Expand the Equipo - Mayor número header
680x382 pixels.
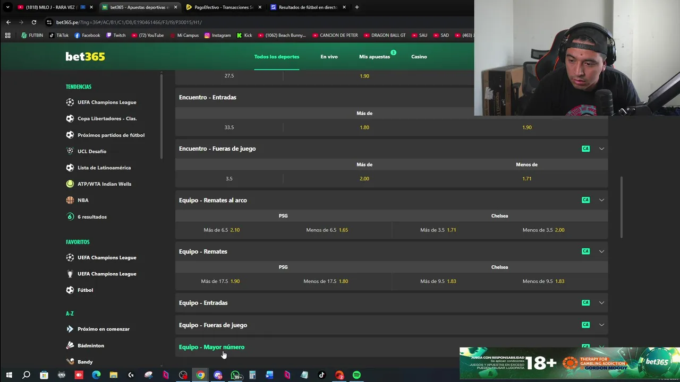392,347
